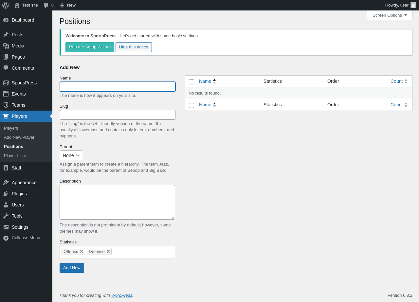Screen dimensions: 419x302
Task: Tick the select-all checkbox in table footer
Action: 191,105
